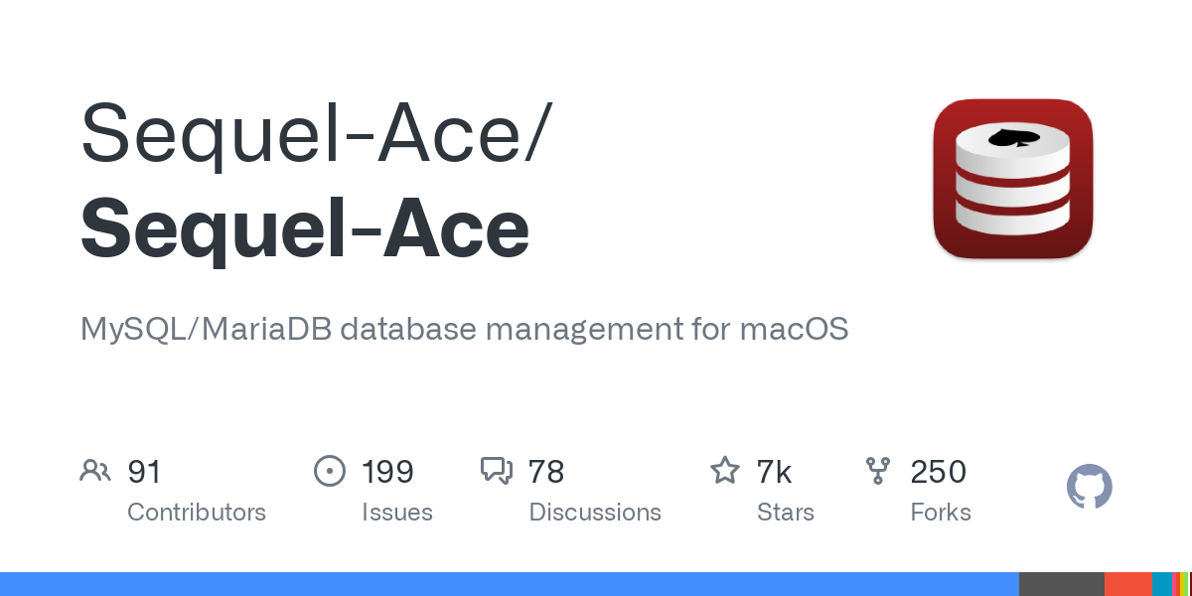The height and width of the screenshot is (596, 1192).
Task: Open the bold Sequel-Ace repository name
Action: [x=304, y=227]
